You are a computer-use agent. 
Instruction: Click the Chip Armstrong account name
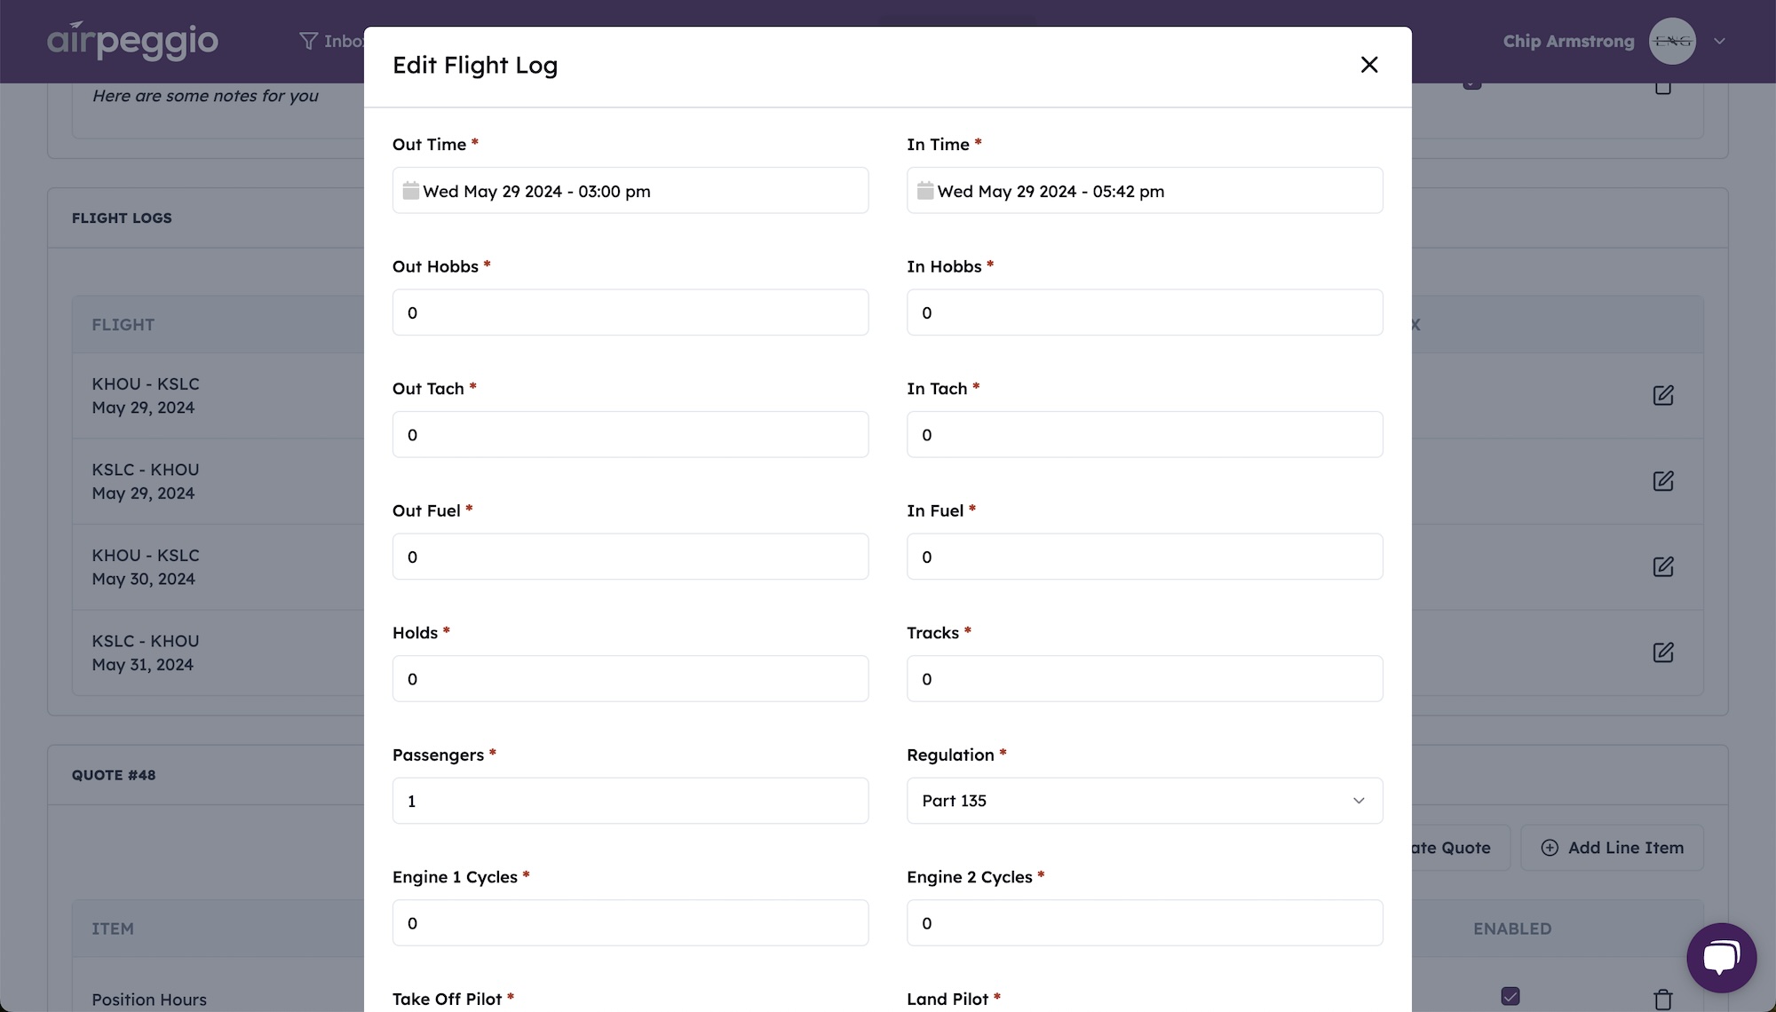tap(1567, 41)
